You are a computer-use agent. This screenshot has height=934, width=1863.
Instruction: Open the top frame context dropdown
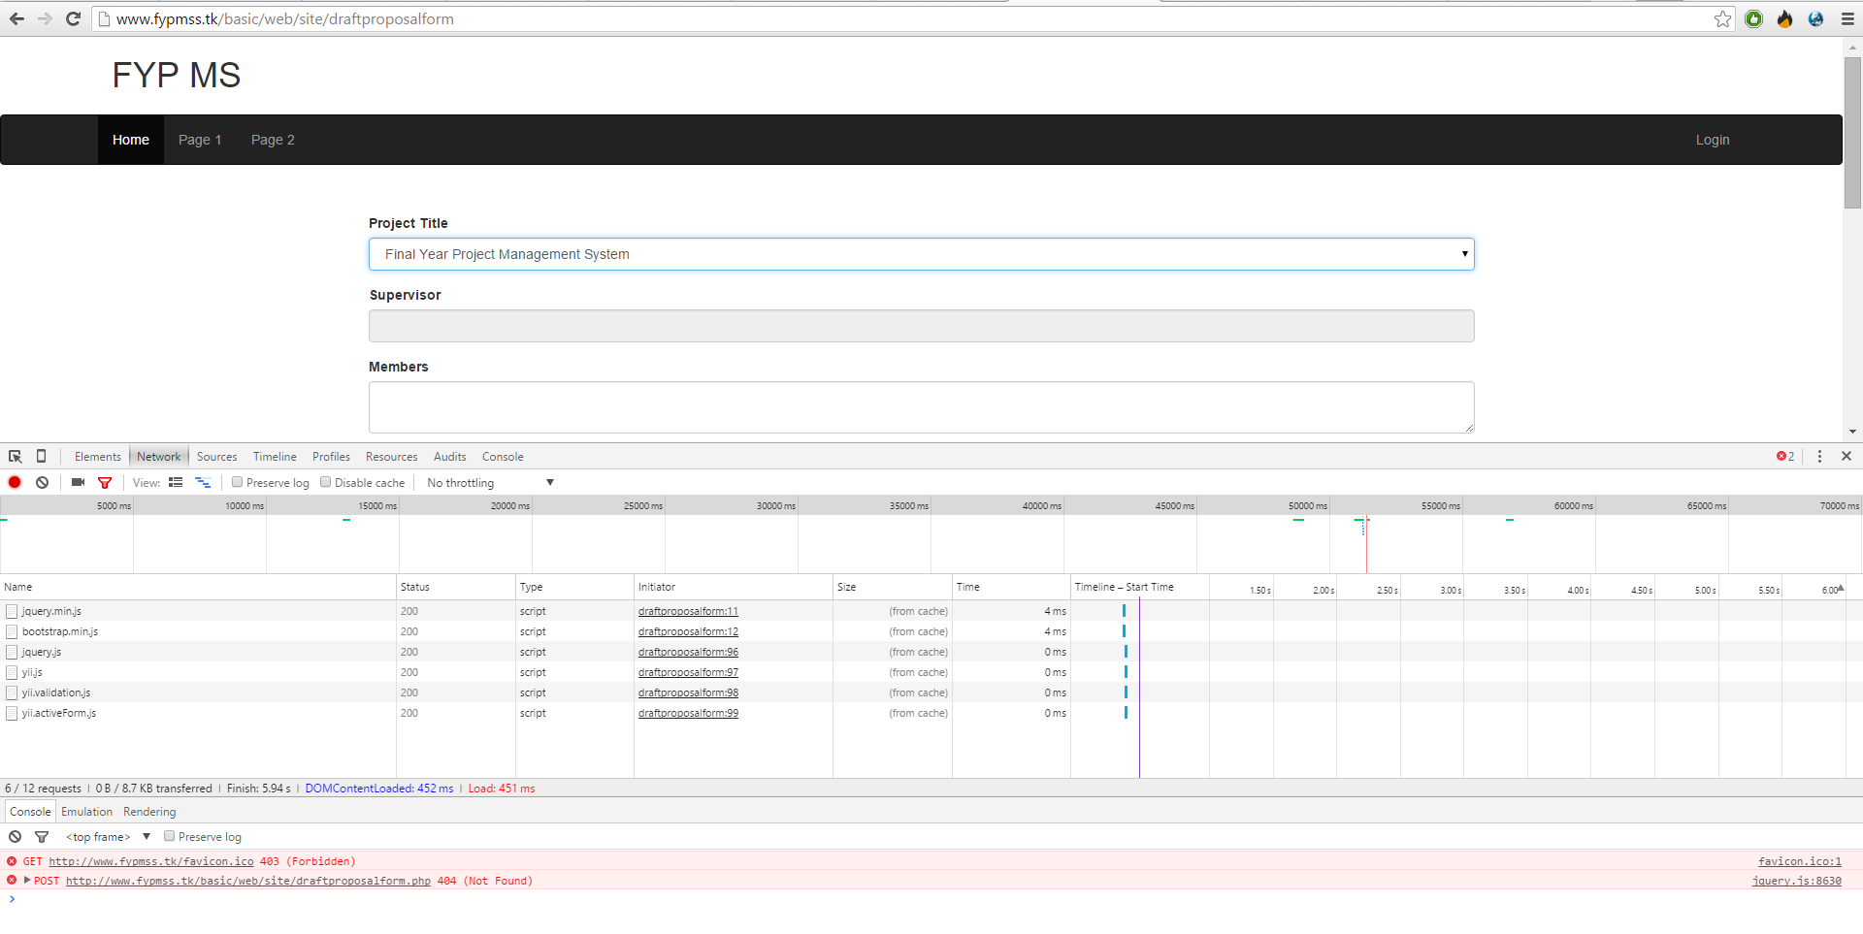coord(108,836)
